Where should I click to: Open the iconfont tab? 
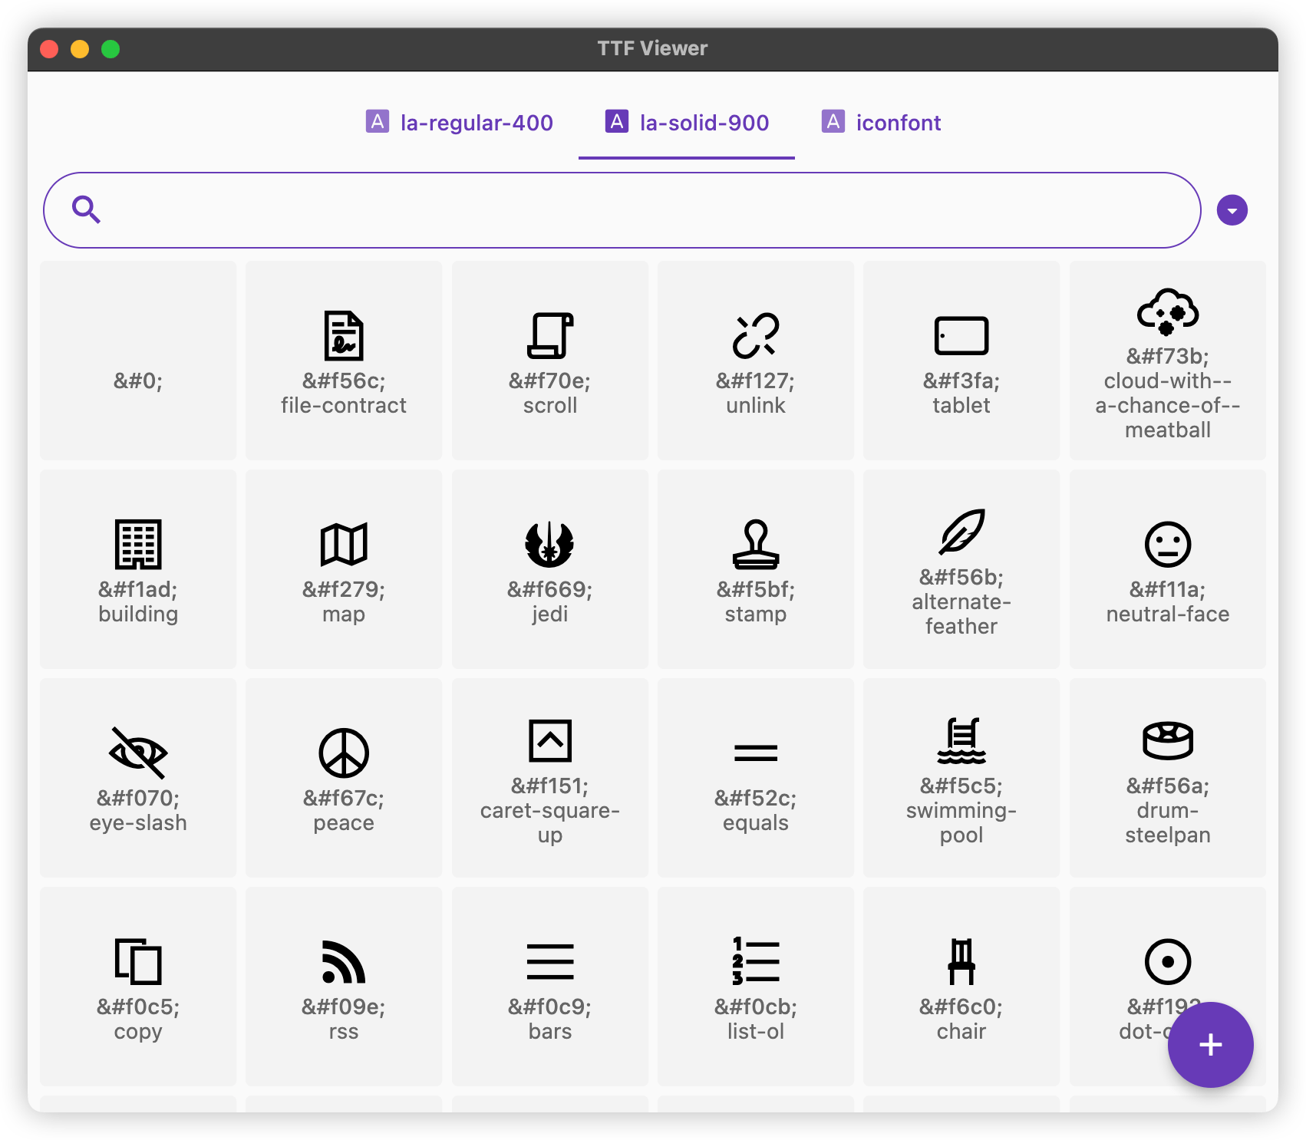coord(881,123)
